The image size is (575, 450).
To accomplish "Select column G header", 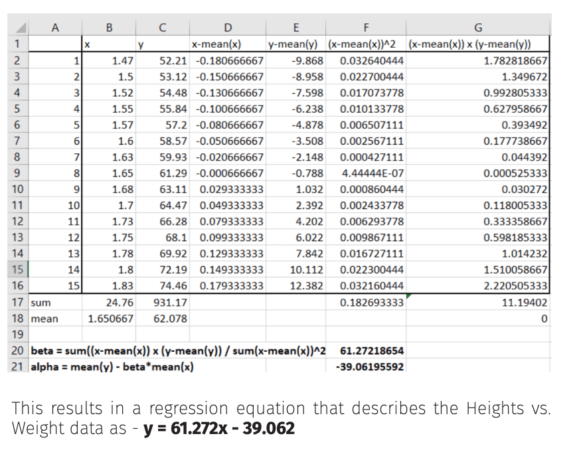I will pyautogui.click(x=478, y=27).
